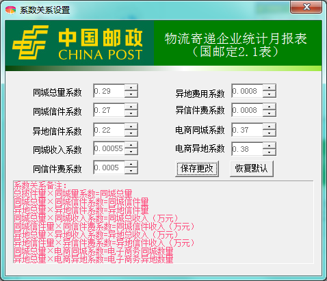The width and height of the screenshot is (327, 281).
Task: Increase 电商异地系数 with the up arrow
Action: pos(270,146)
